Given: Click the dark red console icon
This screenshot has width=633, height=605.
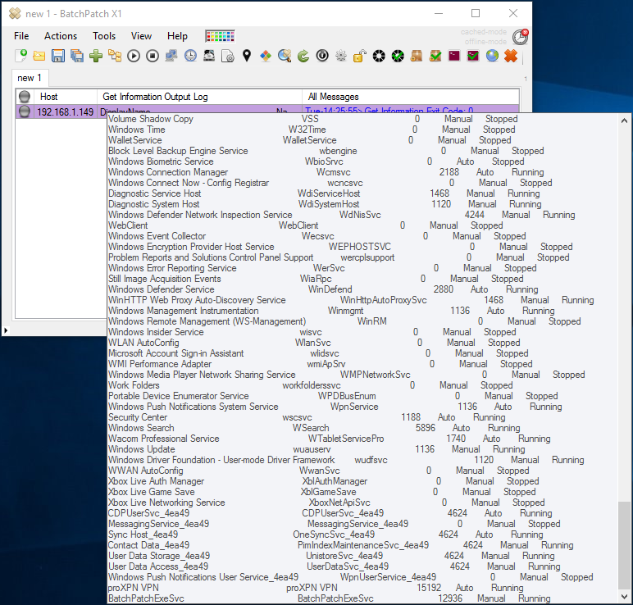Looking at the screenshot, I should (454, 56).
